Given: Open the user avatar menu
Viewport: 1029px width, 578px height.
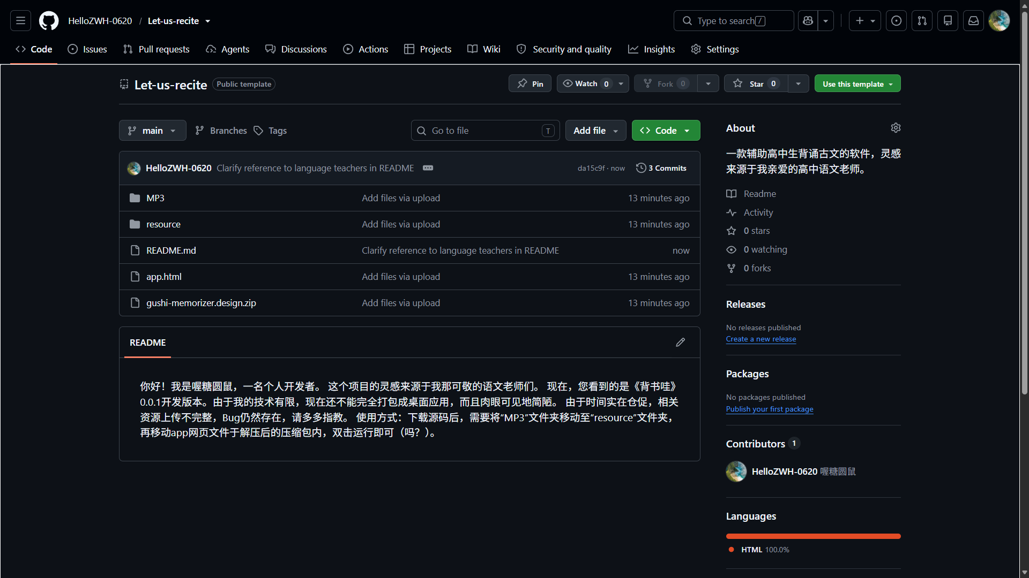Looking at the screenshot, I should [999, 21].
